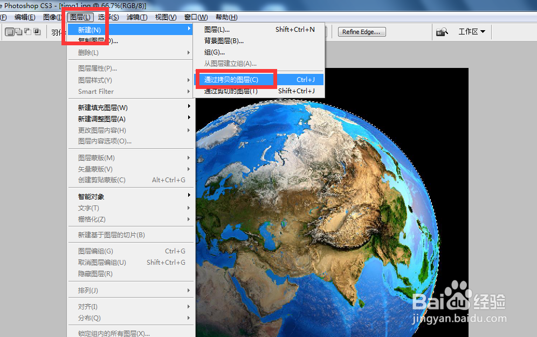
Task: Open the 工作区 workspace dropdown
Action: (x=472, y=31)
